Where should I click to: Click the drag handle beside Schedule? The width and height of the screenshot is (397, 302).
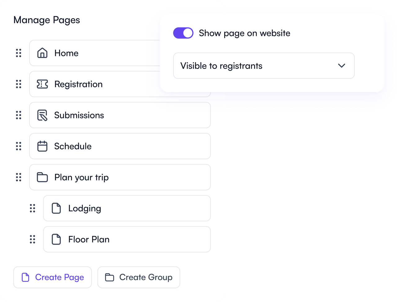pos(19,146)
